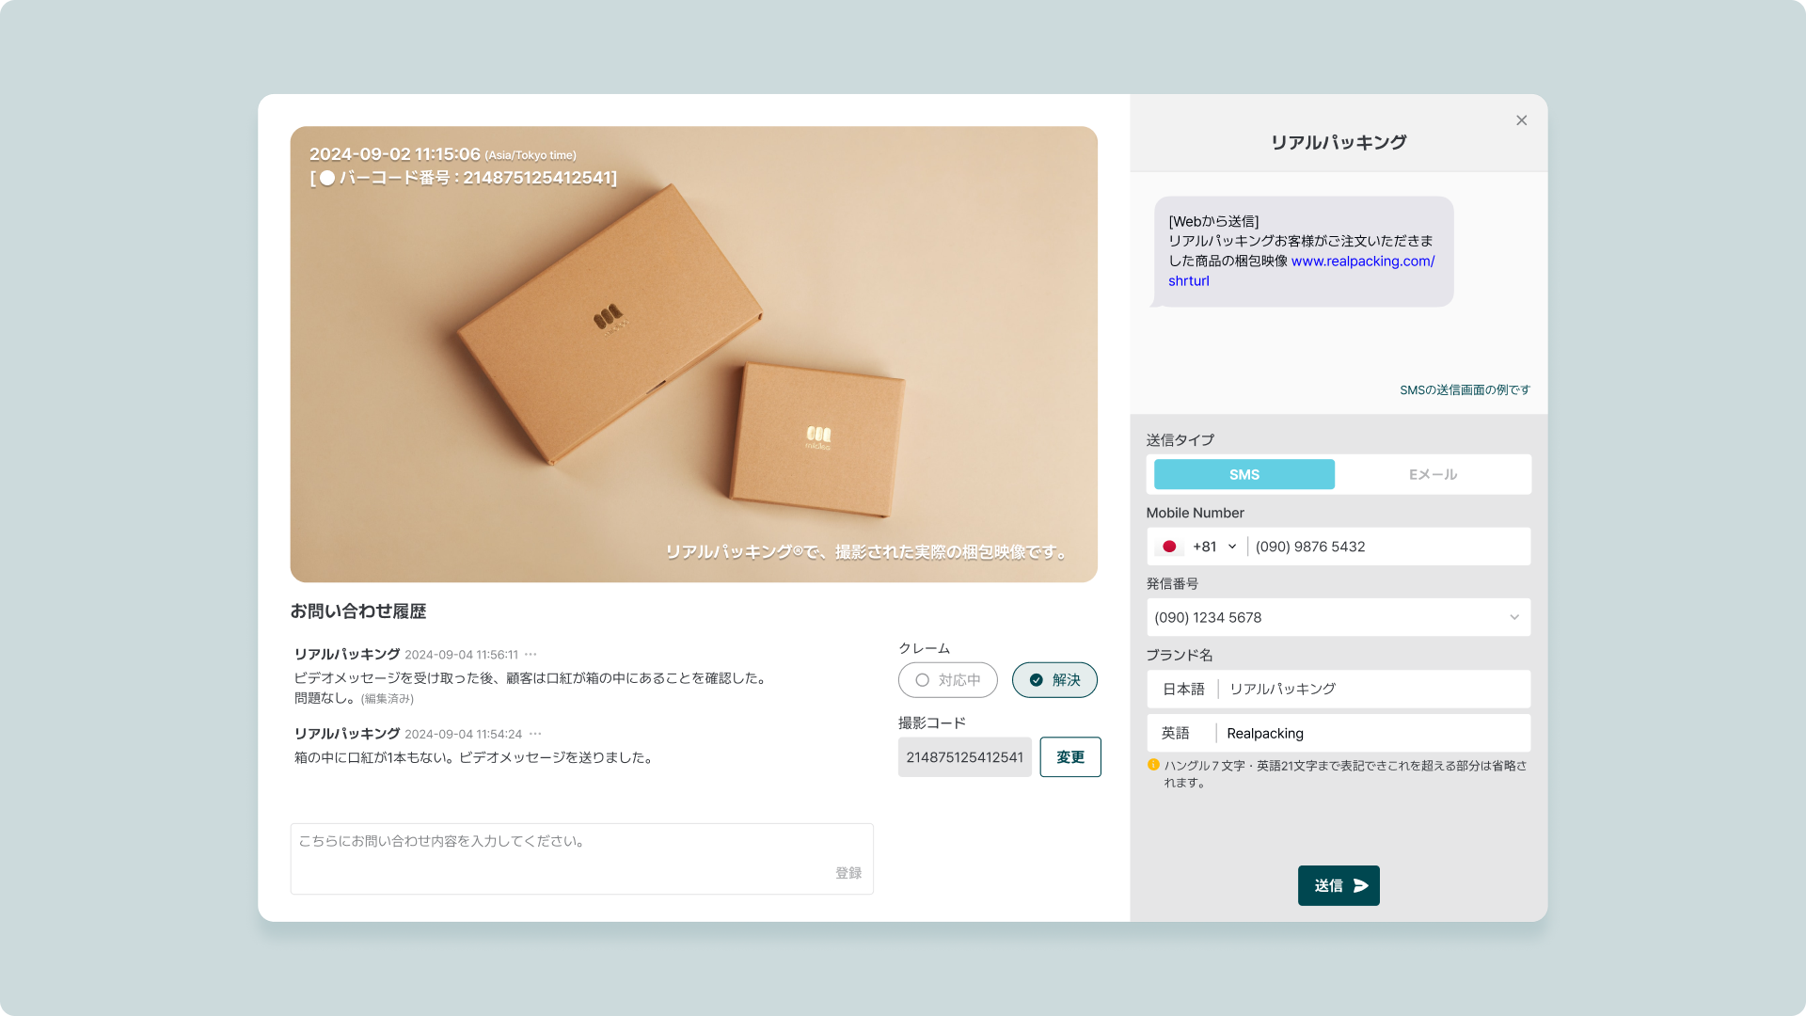
Task: Click the recording dot on video overlay
Action: coord(327,178)
